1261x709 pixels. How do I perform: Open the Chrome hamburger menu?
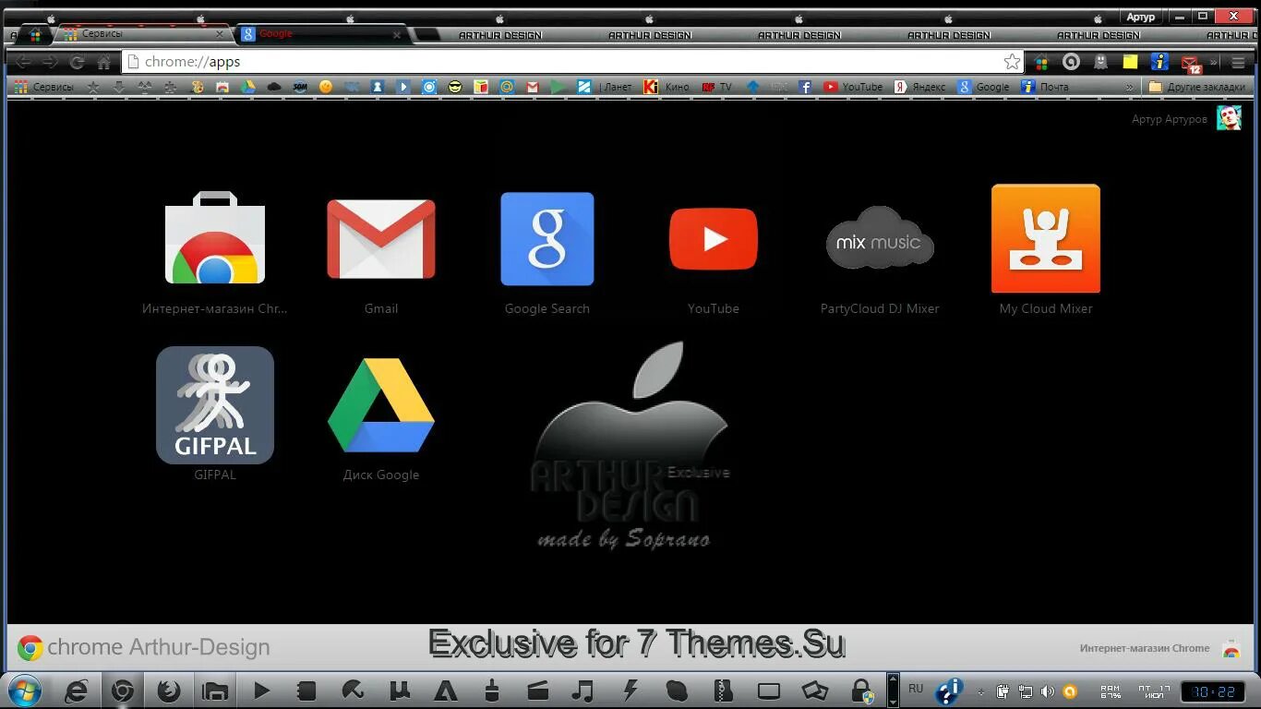coord(1239,62)
